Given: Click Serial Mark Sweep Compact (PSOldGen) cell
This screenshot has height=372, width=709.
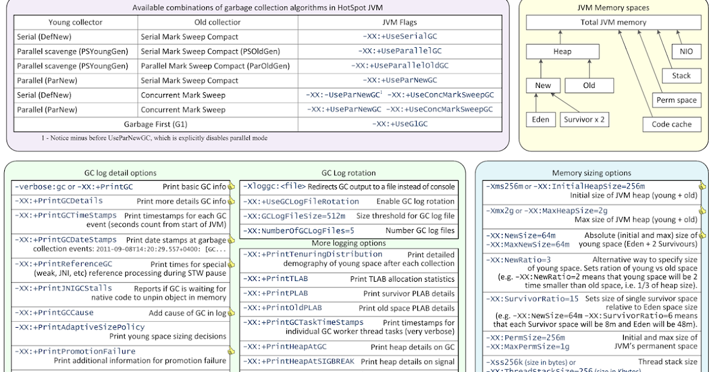Looking at the screenshot, I should pyautogui.click(x=217, y=51).
